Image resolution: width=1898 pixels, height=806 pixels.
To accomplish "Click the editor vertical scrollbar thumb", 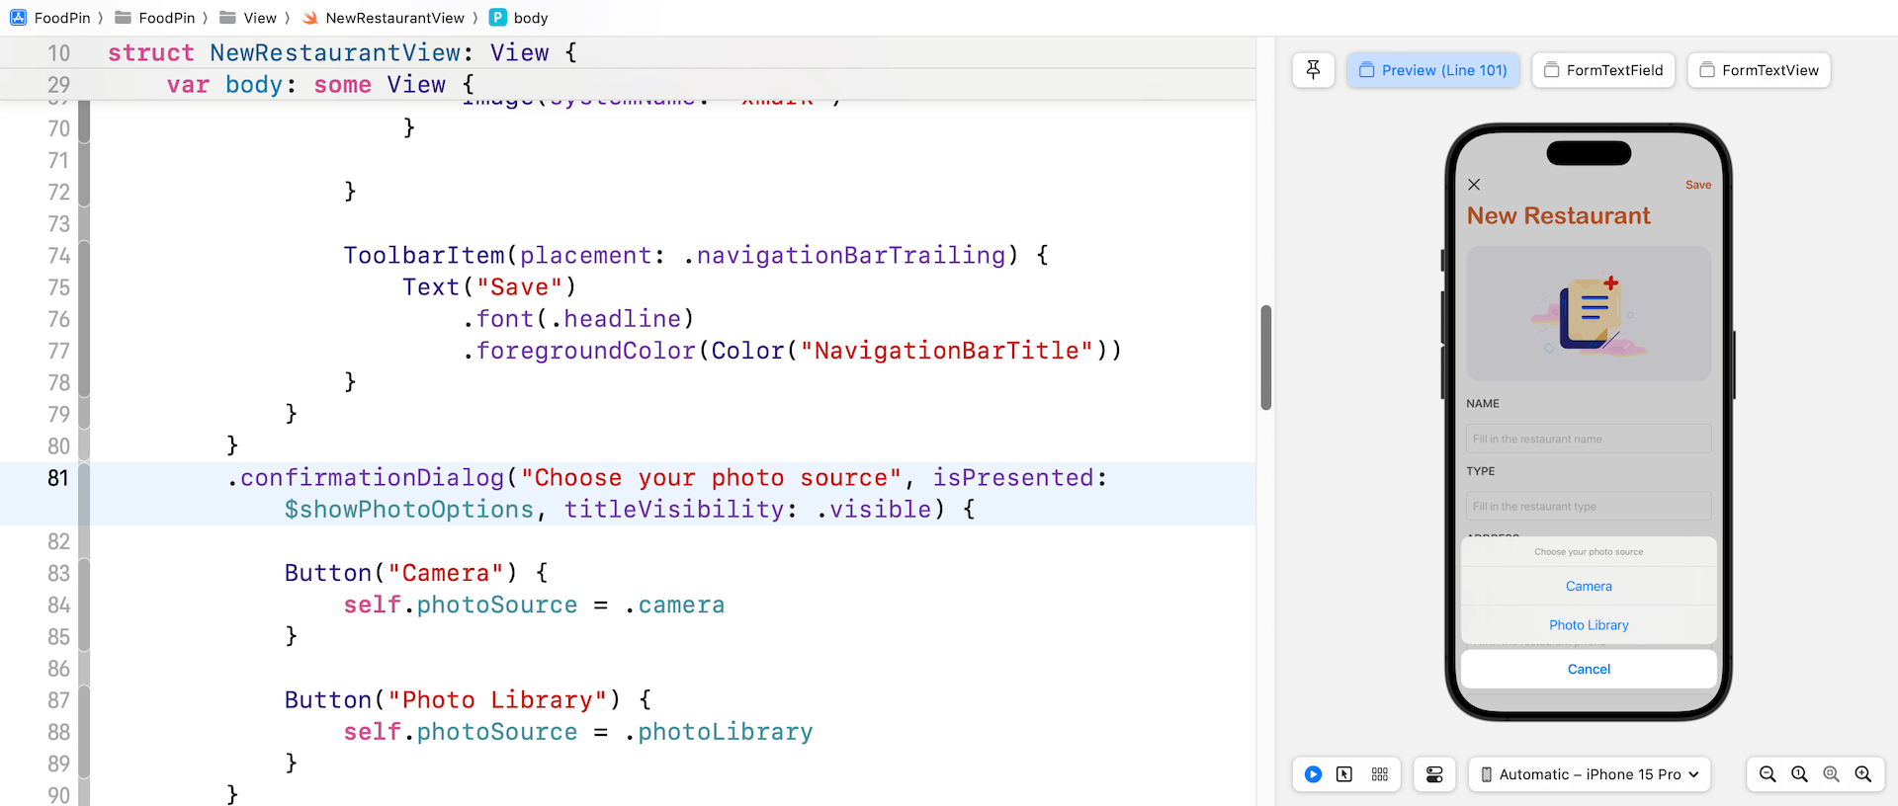I will 1265,358.
